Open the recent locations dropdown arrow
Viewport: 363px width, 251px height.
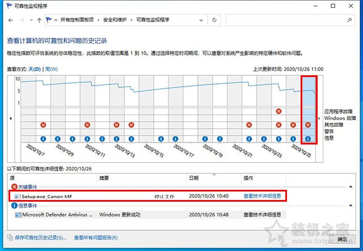(x=31, y=20)
